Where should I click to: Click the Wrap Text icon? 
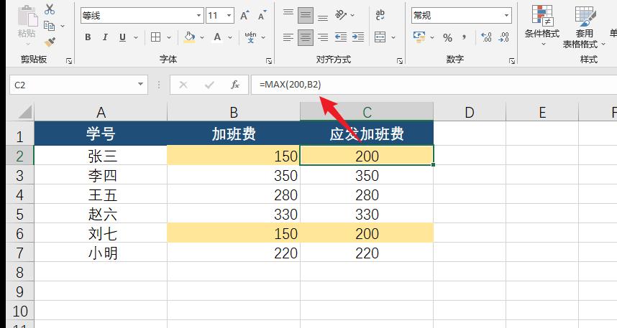pos(380,15)
